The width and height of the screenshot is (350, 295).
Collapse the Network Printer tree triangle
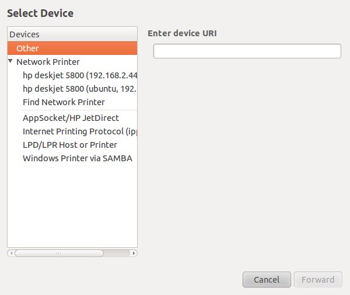11,61
